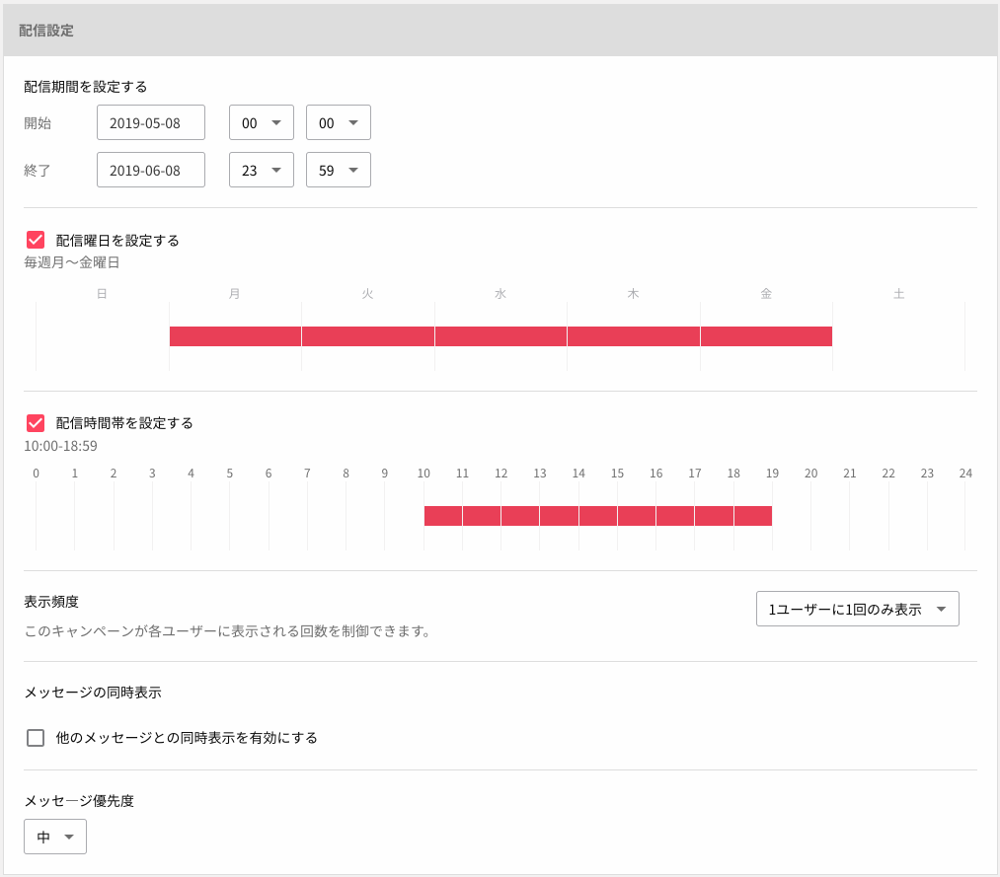Click the 12 o'clock red time segment

520,516
